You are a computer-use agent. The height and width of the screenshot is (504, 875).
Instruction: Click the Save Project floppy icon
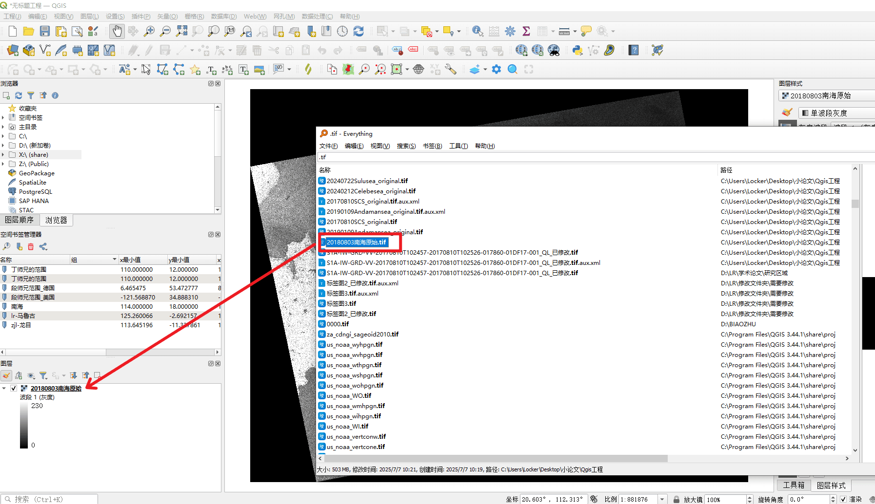point(45,31)
